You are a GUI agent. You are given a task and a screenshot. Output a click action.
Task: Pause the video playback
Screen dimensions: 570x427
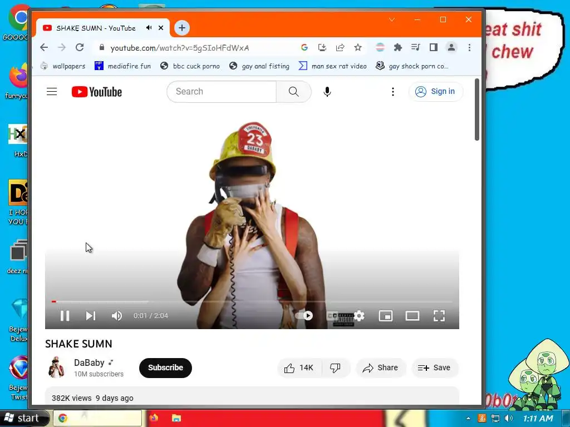coord(65,316)
